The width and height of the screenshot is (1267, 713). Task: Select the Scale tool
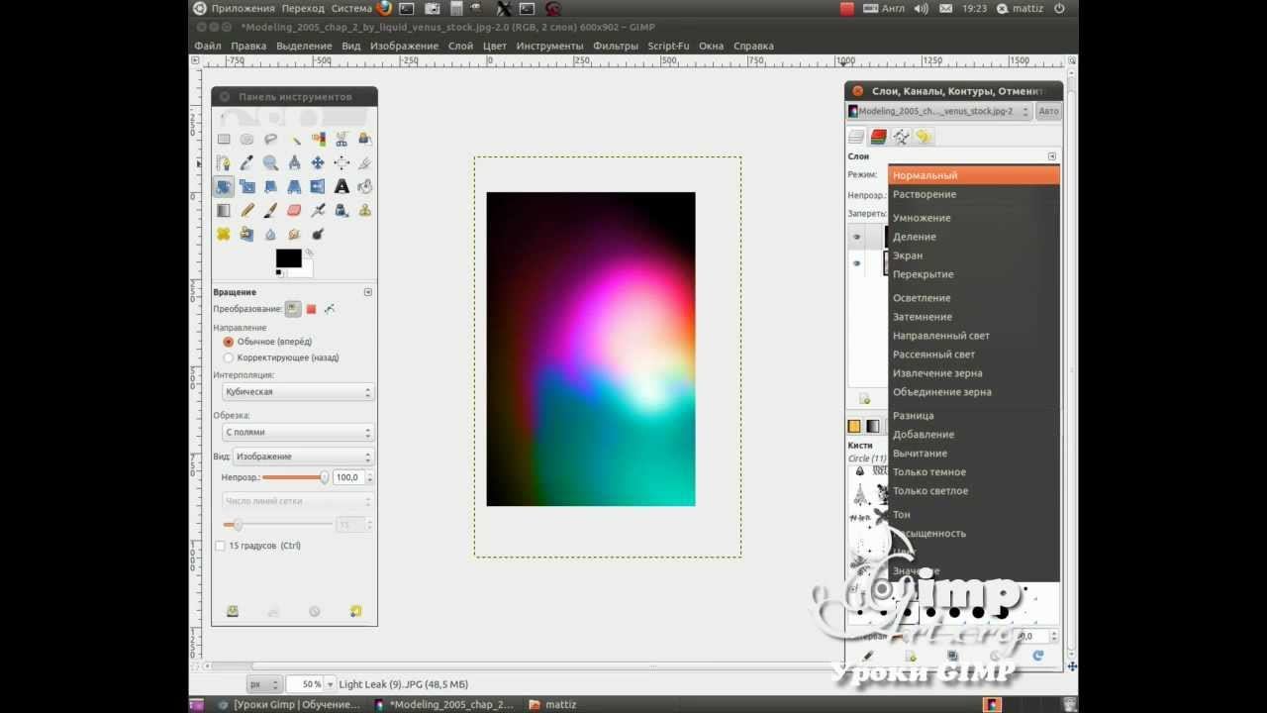pyautogui.click(x=246, y=186)
